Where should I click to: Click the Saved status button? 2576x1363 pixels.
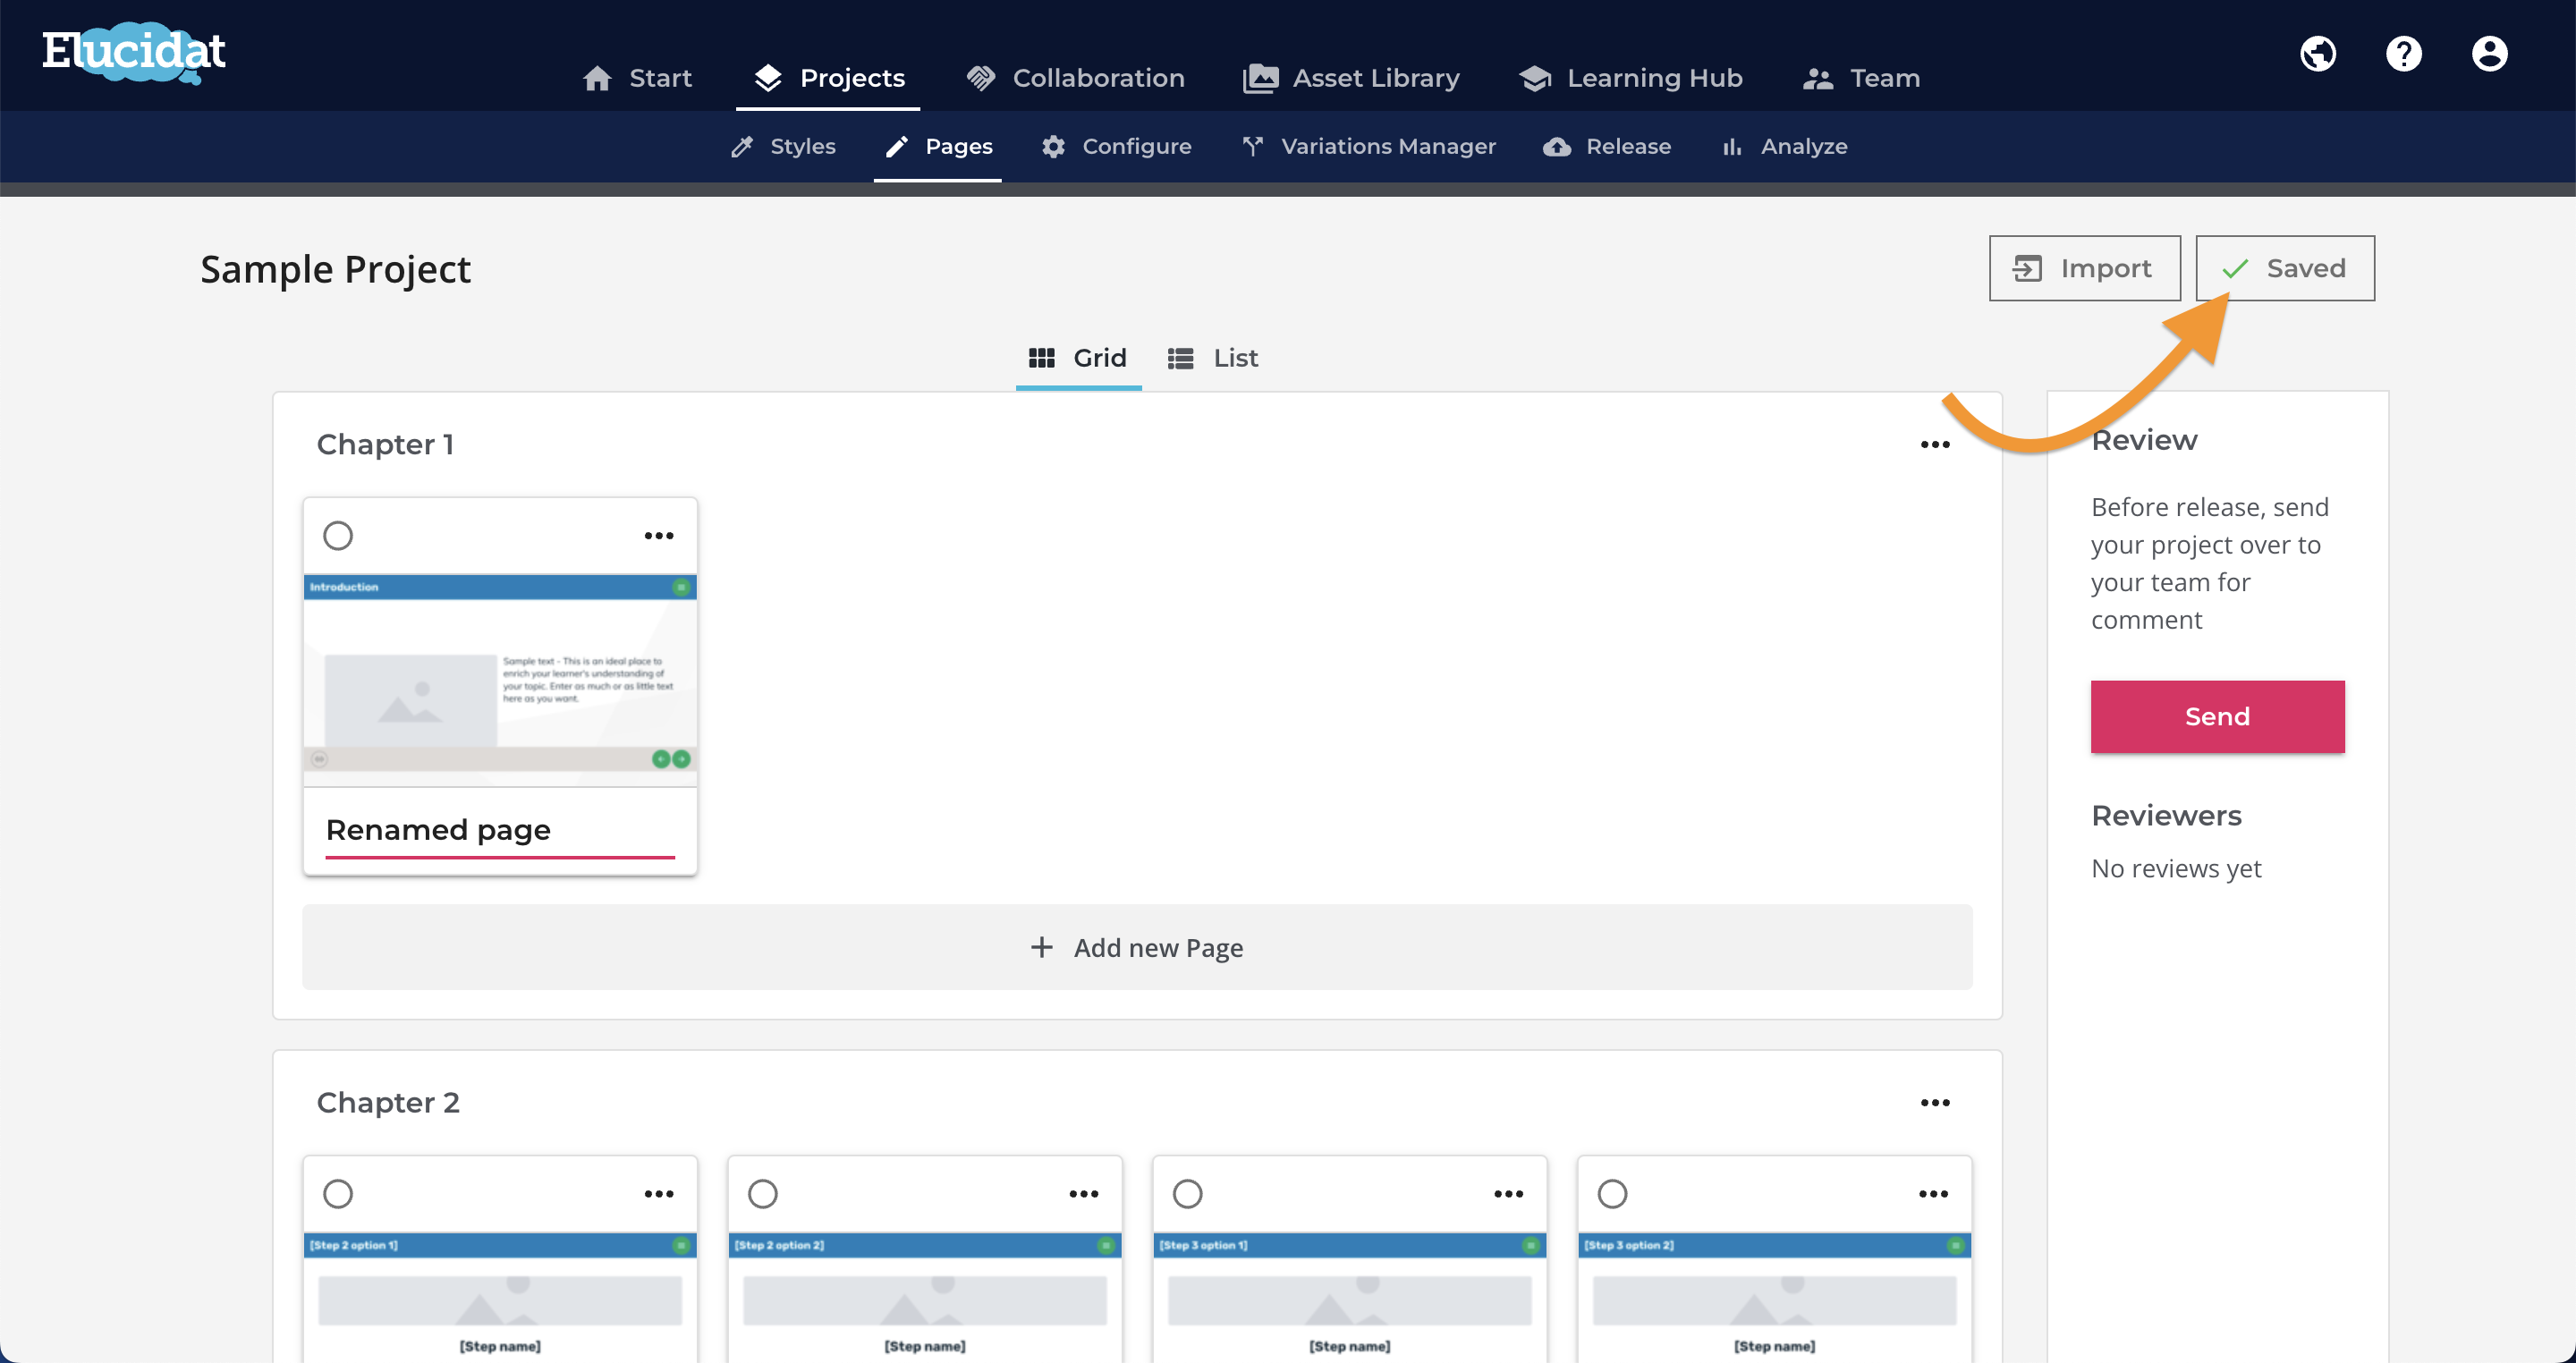click(x=2285, y=268)
